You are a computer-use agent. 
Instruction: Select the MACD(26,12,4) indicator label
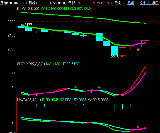point(29,100)
